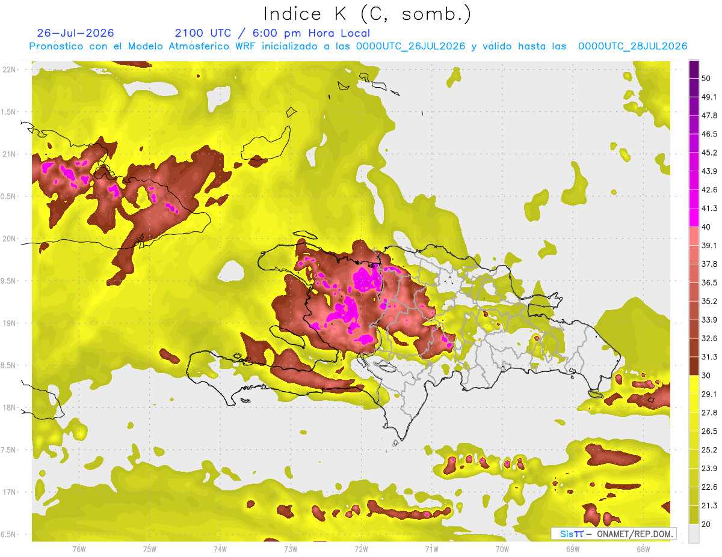The height and width of the screenshot is (557, 722).
Task: Click the colorbar value "36.5"
Action: point(709,282)
